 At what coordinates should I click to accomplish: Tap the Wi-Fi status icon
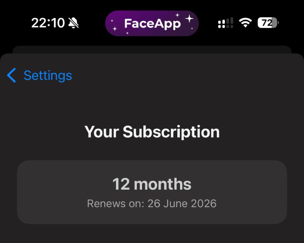(x=245, y=23)
